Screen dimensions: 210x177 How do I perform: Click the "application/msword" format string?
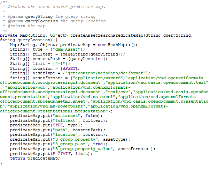[x=98, y=78]
